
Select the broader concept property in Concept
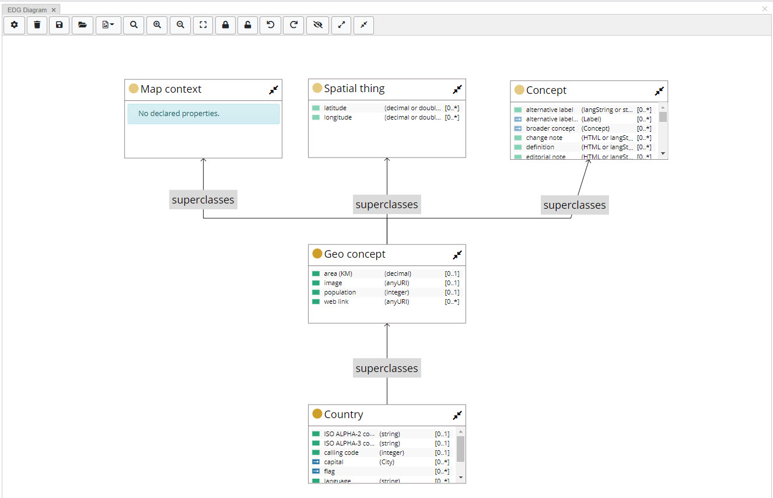tap(550, 128)
